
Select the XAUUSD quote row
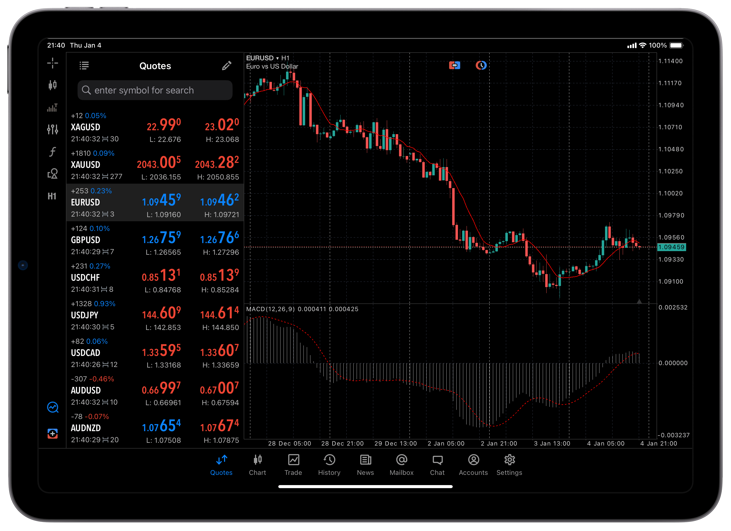tap(155, 165)
